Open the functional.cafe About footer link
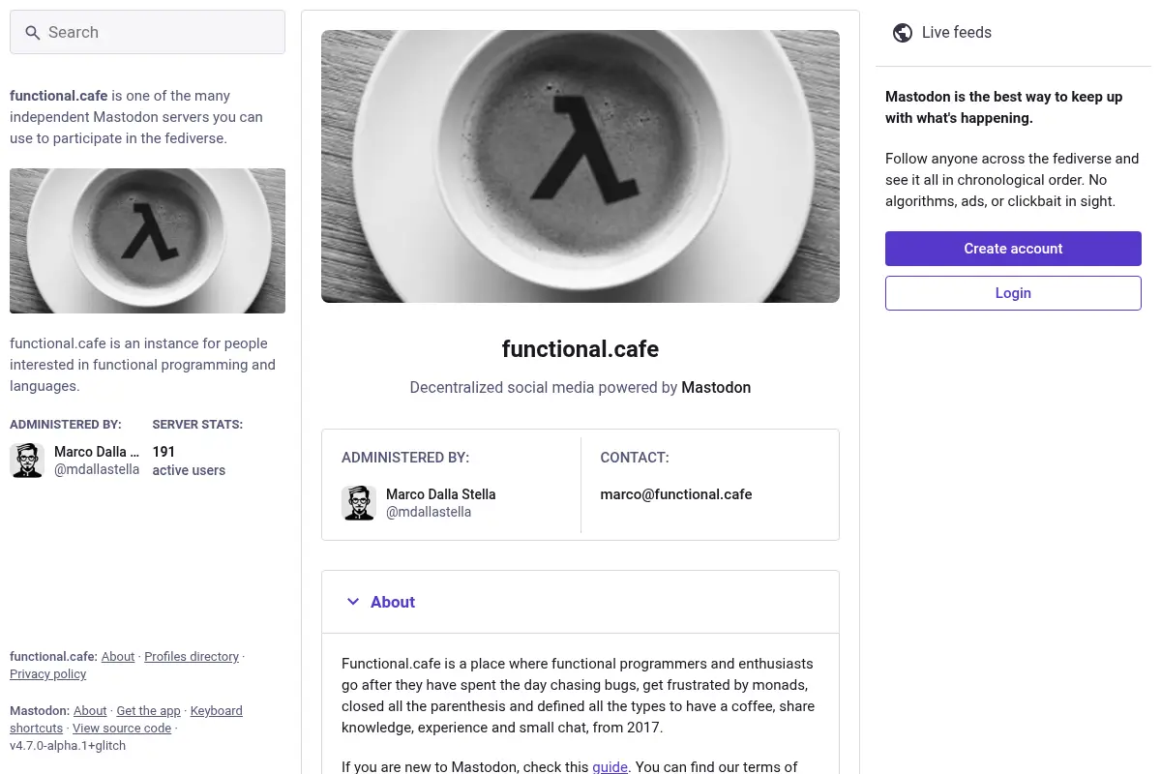The width and height of the screenshot is (1161, 774). point(118,657)
